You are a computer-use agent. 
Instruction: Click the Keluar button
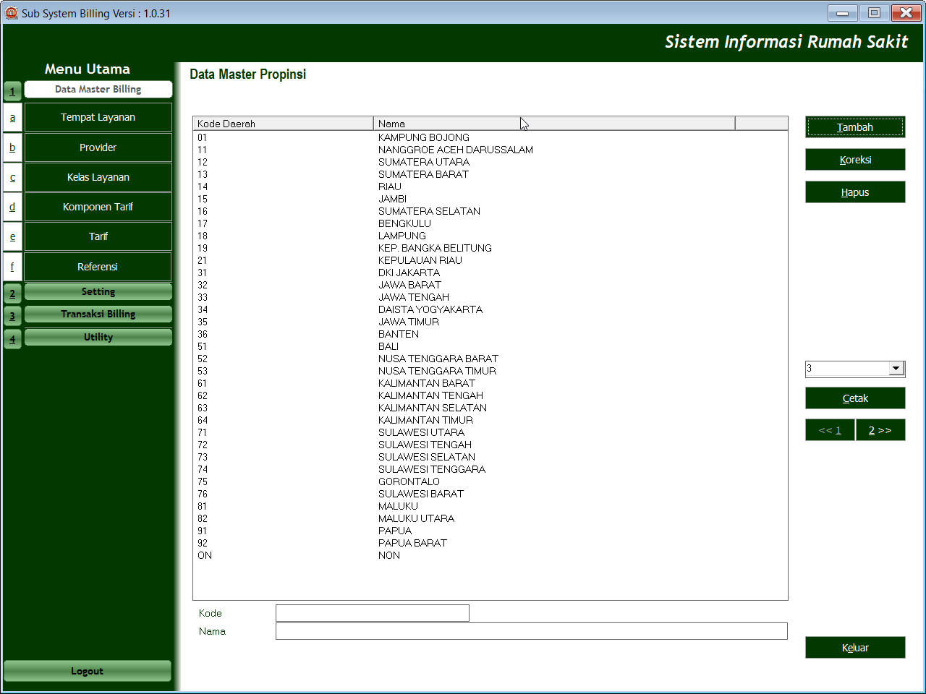coord(855,648)
